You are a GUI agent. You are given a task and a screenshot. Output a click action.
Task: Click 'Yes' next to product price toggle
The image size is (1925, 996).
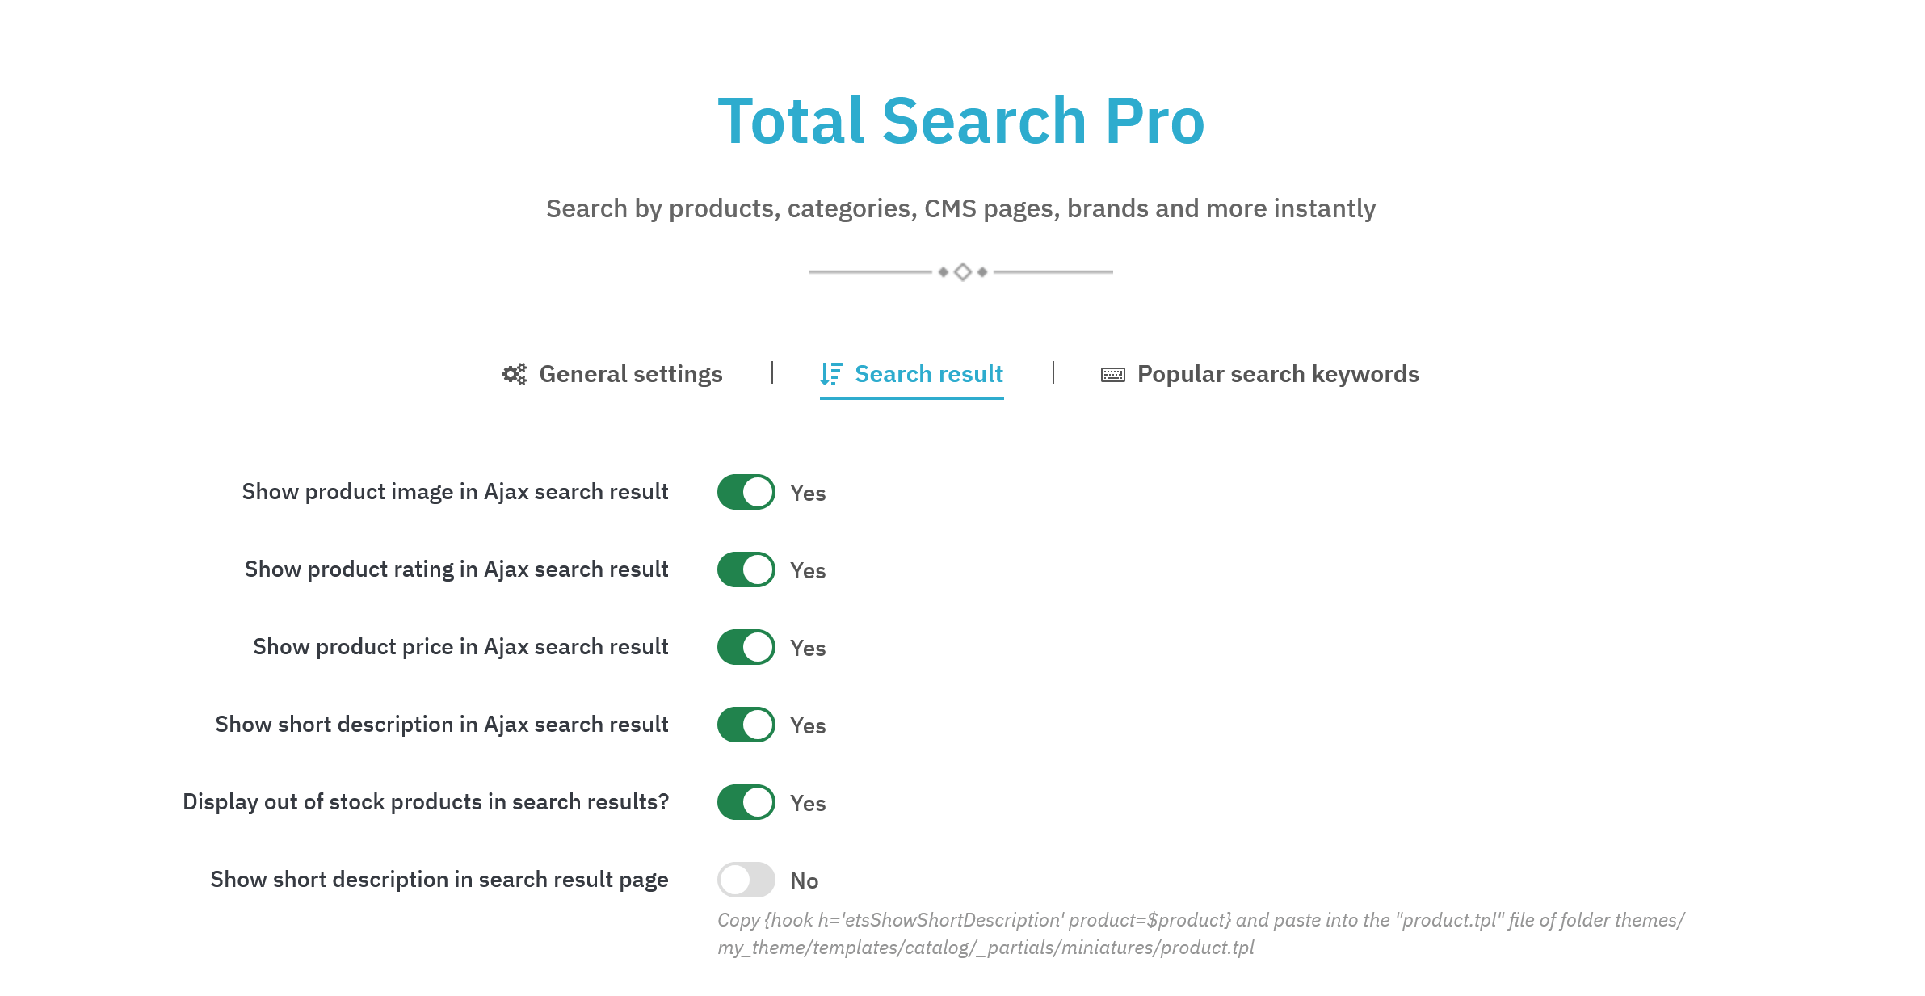(808, 648)
